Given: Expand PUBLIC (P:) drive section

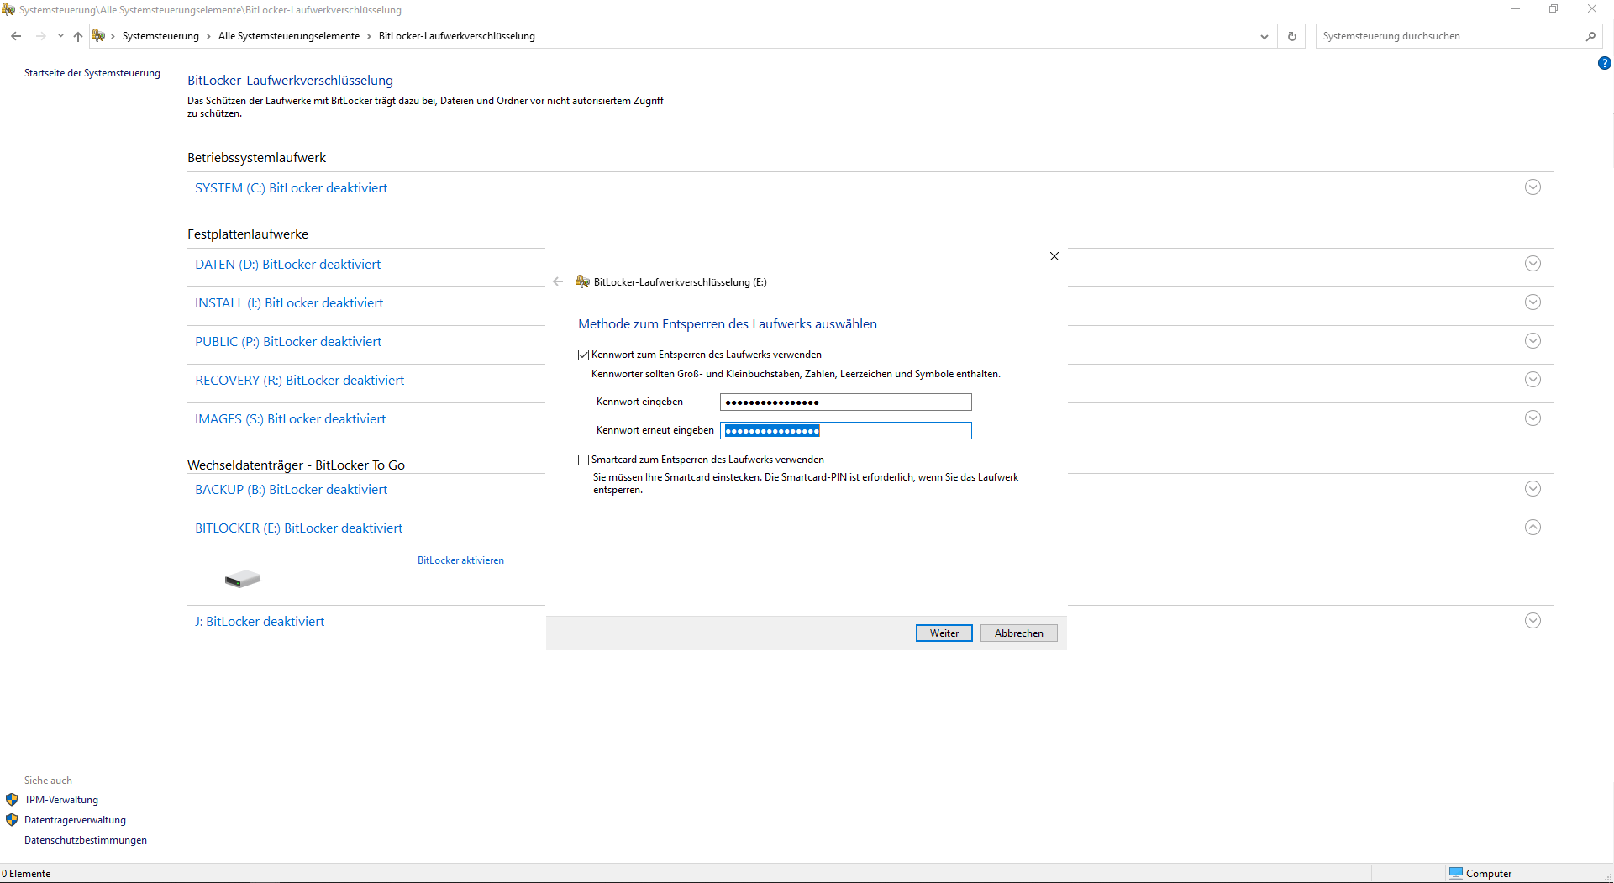Looking at the screenshot, I should (x=1533, y=341).
